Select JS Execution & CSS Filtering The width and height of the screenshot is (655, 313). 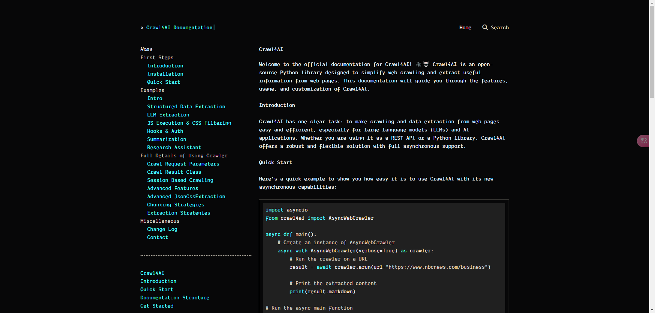click(x=189, y=123)
